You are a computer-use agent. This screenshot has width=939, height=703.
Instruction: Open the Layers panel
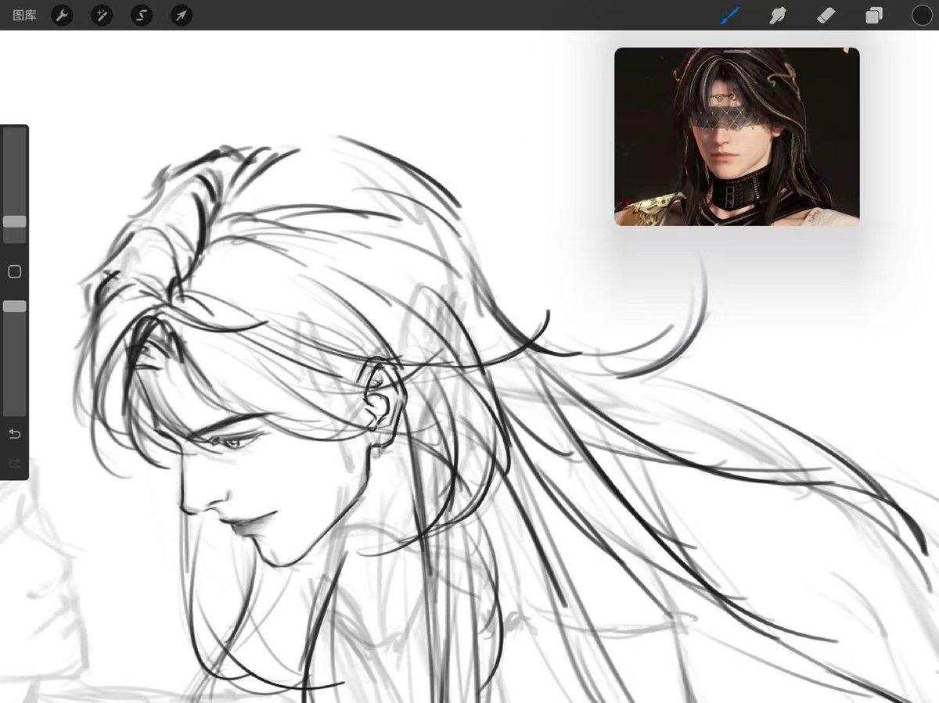[873, 15]
